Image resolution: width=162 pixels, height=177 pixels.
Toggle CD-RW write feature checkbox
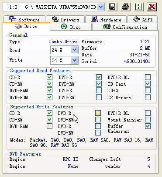(x=49, y=120)
